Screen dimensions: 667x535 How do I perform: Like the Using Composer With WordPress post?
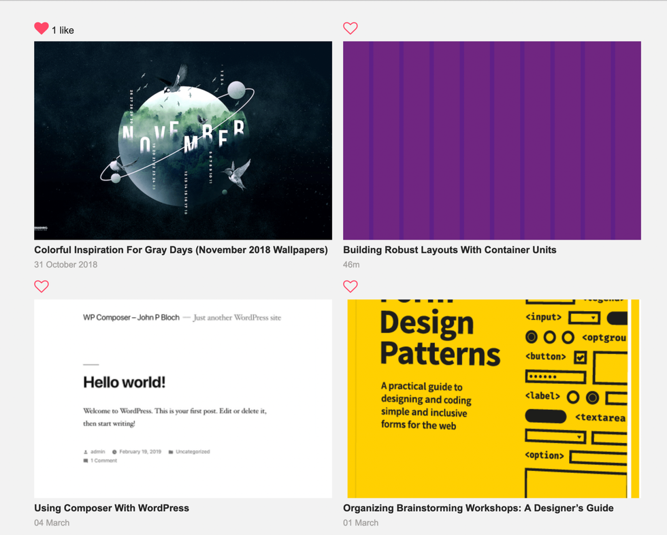42,287
